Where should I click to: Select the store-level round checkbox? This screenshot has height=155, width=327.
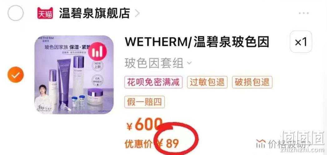tap(16, 13)
